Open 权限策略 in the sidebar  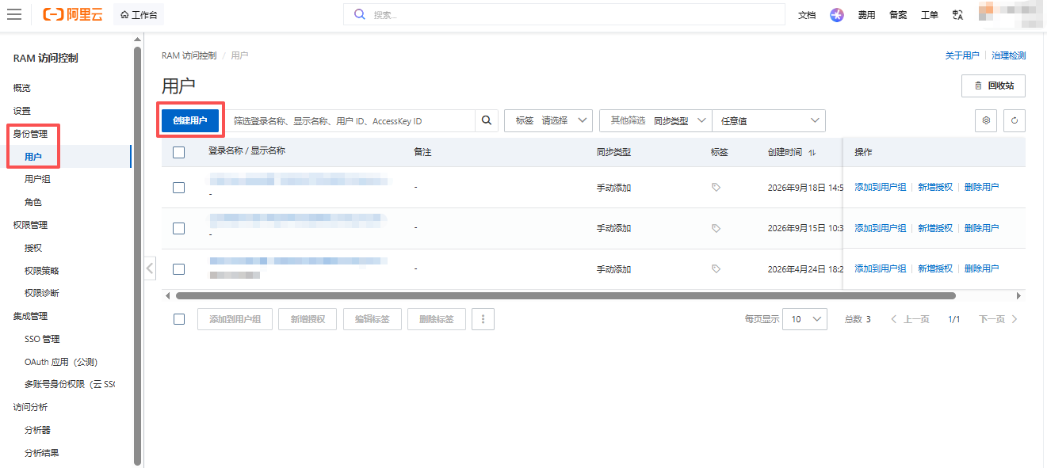click(42, 271)
